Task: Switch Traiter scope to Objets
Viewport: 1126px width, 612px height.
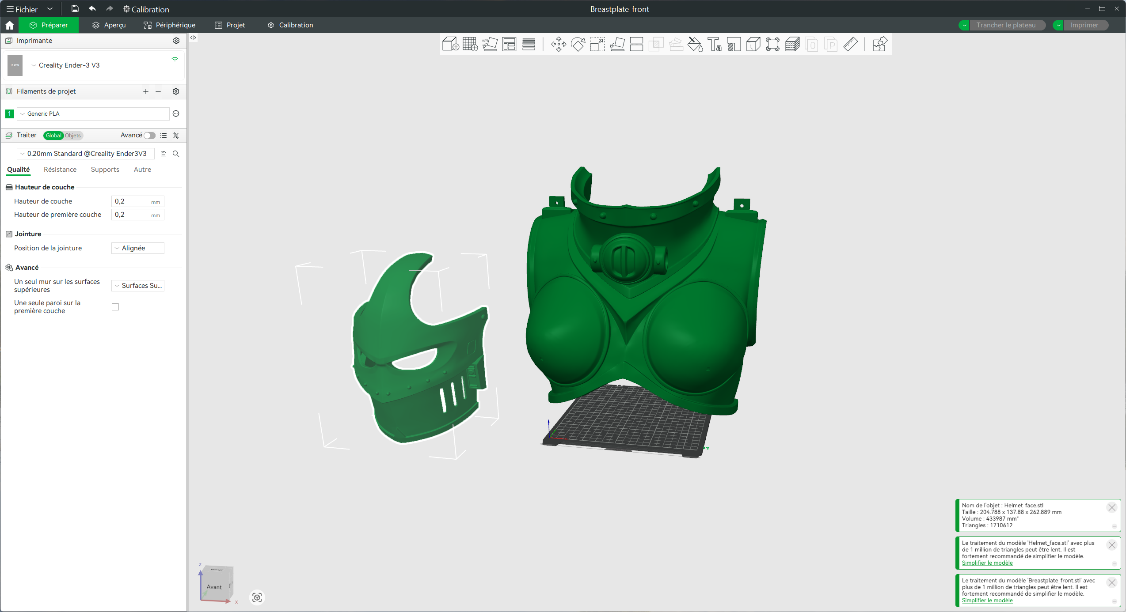Action: (x=73, y=136)
